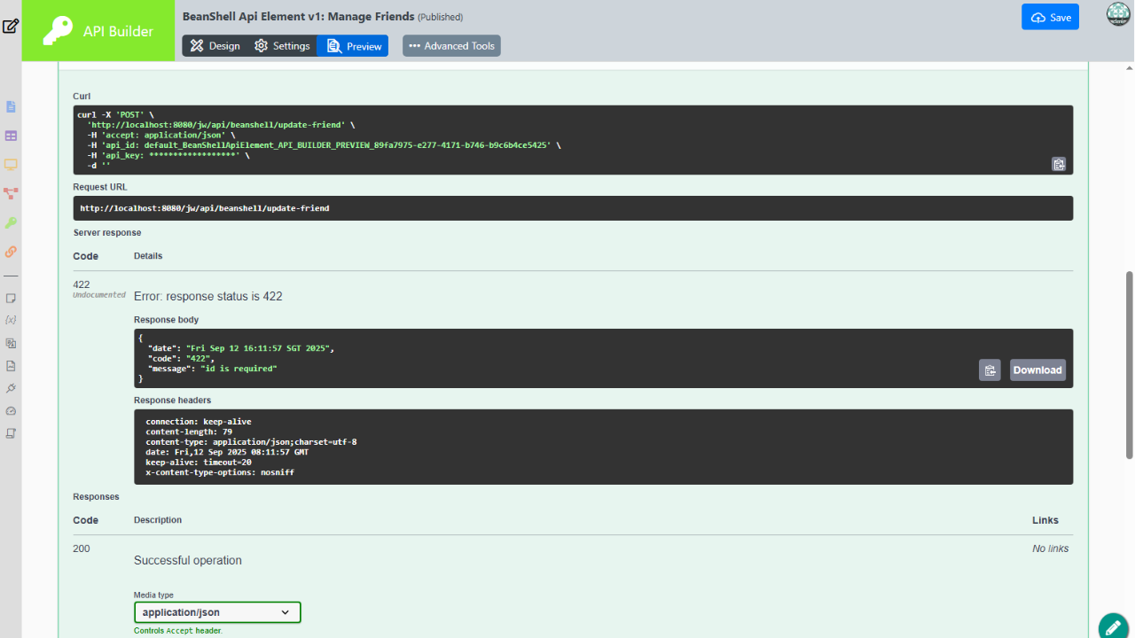Download the response body

[x=1037, y=370]
